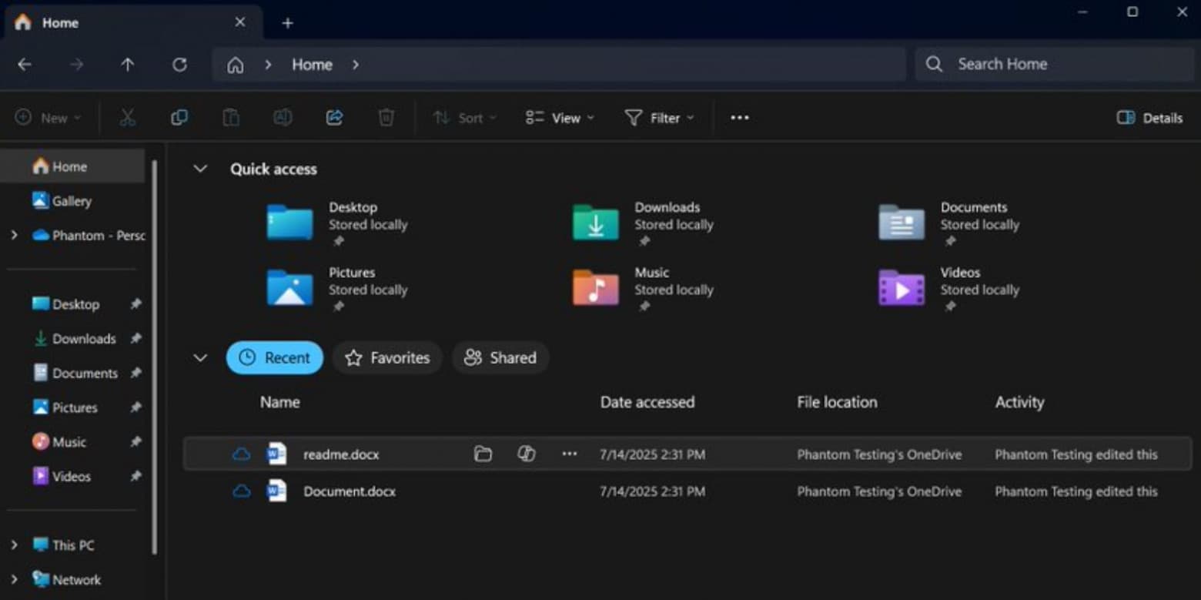Click the Share icon in toolbar
Screen dimensions: 1201x600
coord(334,118)
